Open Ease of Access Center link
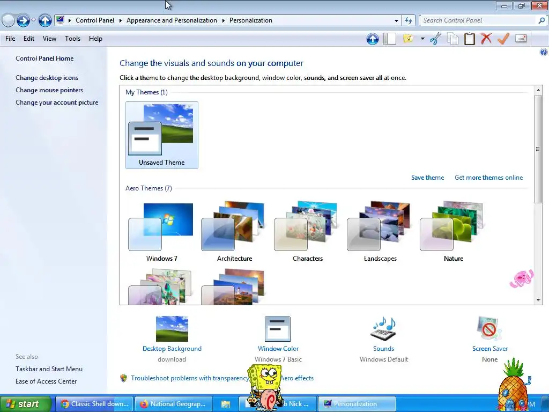Screen dimensions: 549x412 (46, 381)
